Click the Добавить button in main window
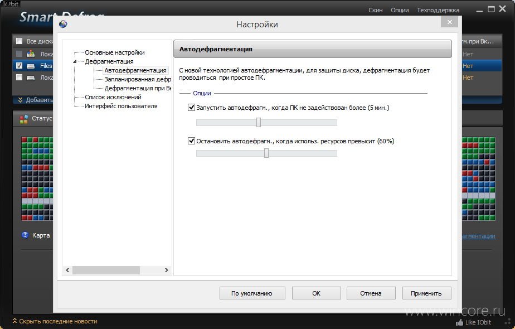 (39, 100)
